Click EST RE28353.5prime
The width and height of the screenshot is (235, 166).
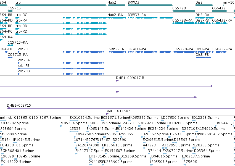(194, 148)
